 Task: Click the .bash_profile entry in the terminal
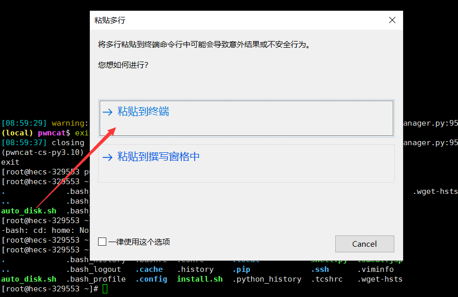[x=97, y=279]
